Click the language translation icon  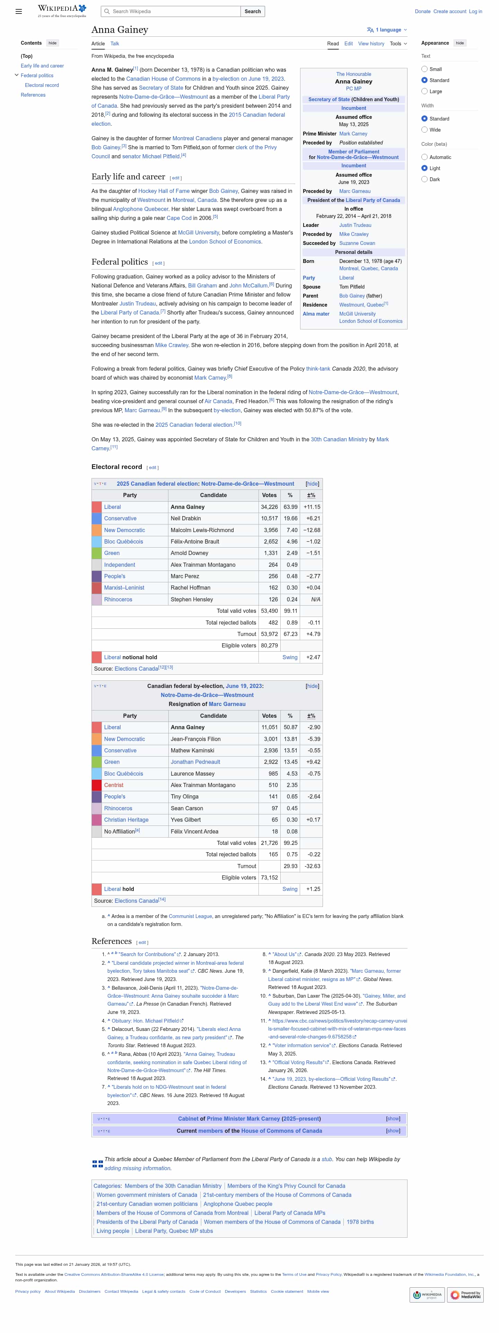(x=370, y=30)
